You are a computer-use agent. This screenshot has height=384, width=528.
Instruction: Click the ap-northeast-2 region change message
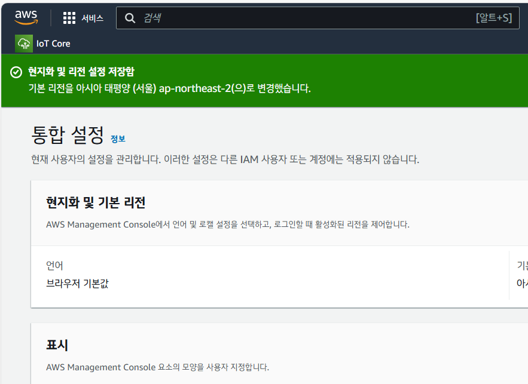[x=170, y=88]
